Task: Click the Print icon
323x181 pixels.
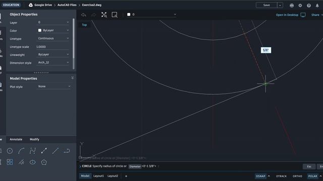Action: coord(292,6)
